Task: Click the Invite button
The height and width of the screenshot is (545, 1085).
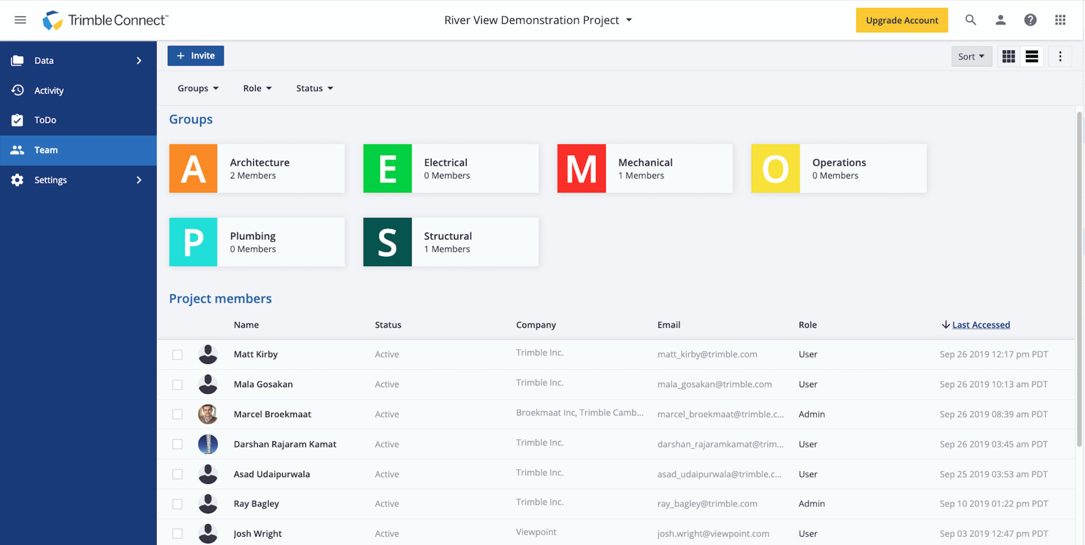Action: coord(196,56)
